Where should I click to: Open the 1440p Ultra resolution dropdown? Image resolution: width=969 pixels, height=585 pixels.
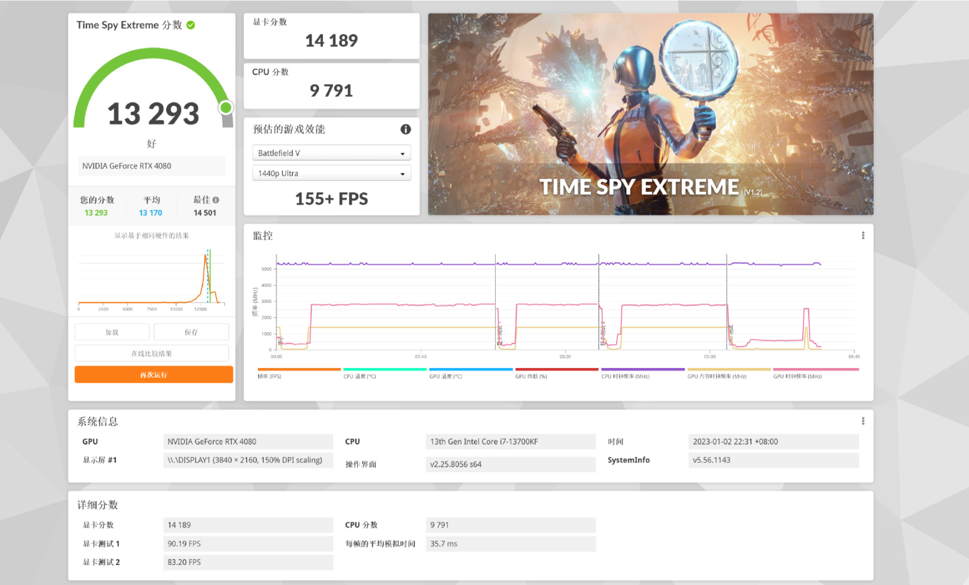(x=331, y=173)
